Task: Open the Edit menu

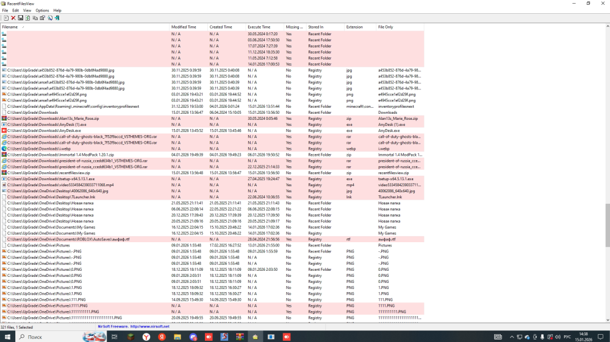Action: tap(16, 10)
